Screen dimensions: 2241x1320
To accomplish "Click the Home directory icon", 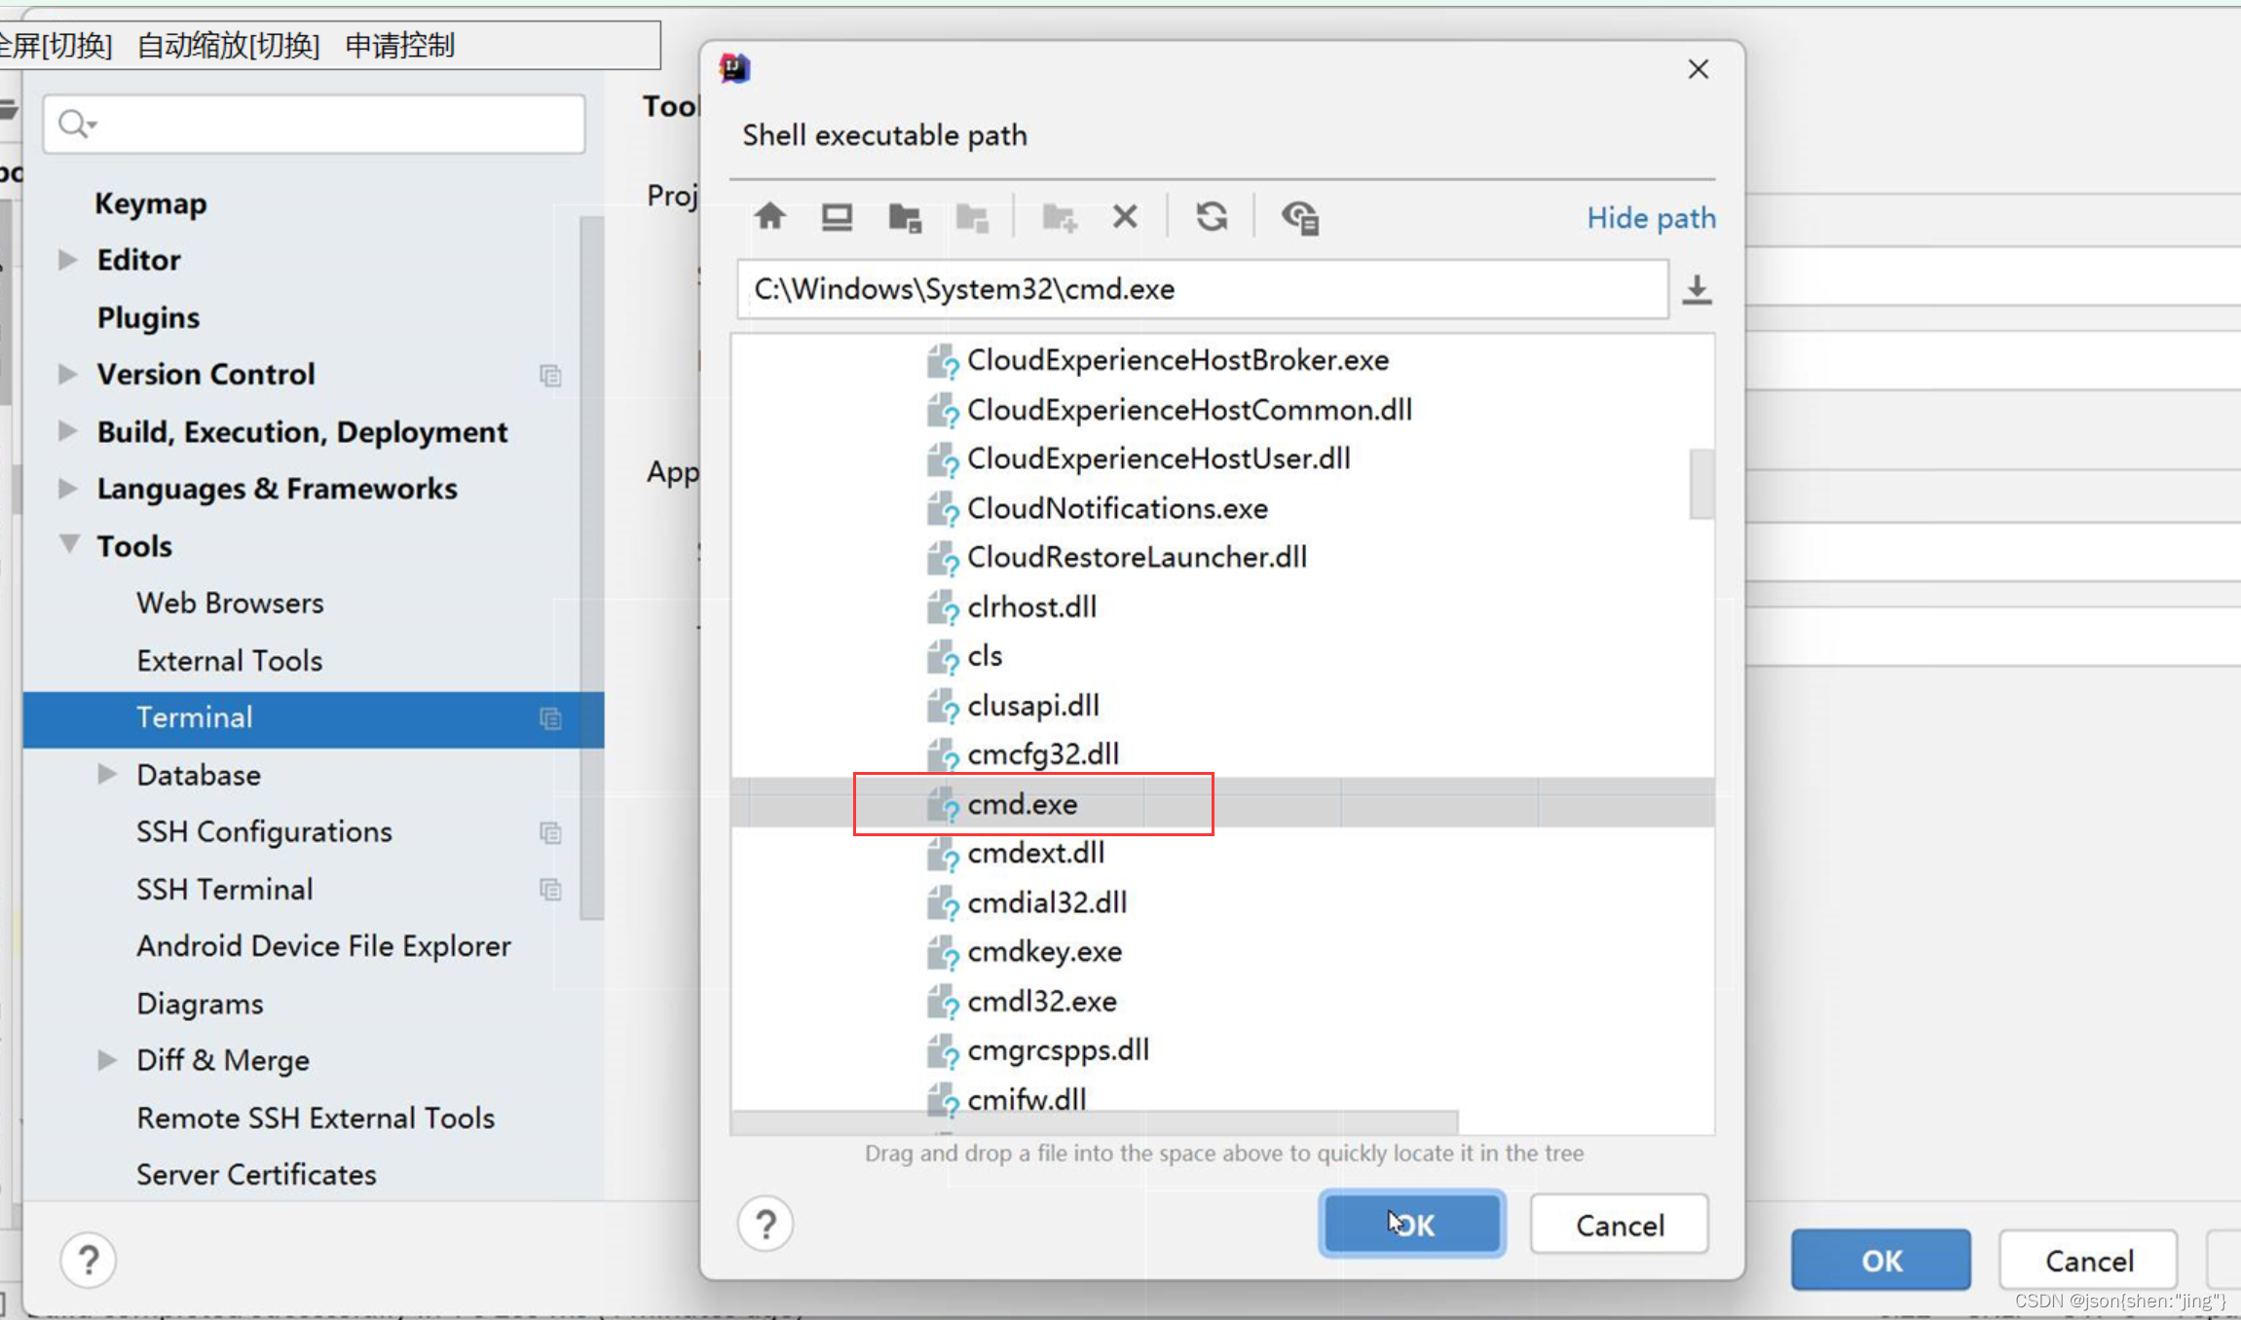I will click(x=769, y=216).
